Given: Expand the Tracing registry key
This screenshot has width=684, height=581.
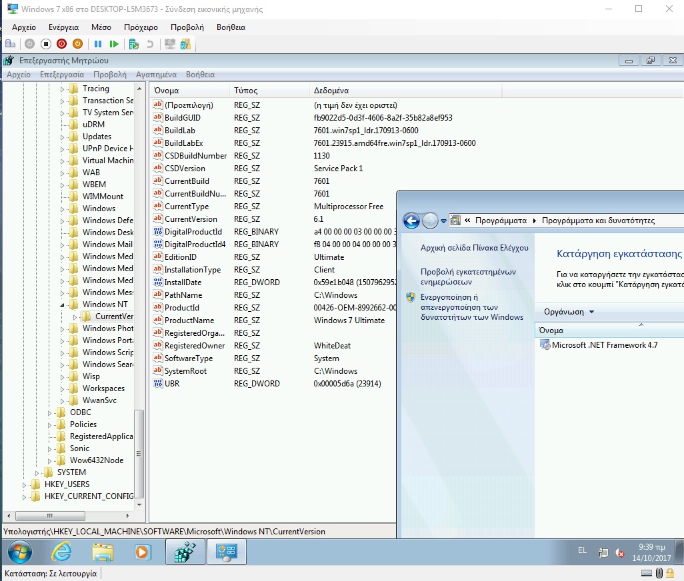Looking at the screenshot, I should [x=62, y=89].
